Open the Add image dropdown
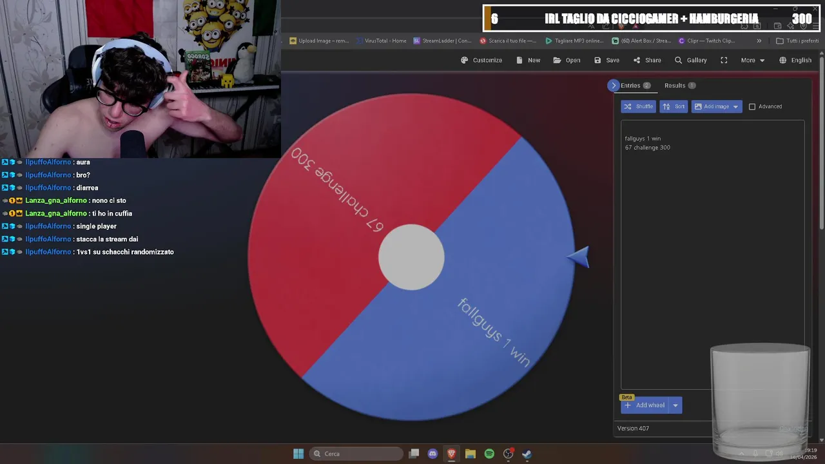The width and height of the screenshot is (825, 464). (717, 106)
